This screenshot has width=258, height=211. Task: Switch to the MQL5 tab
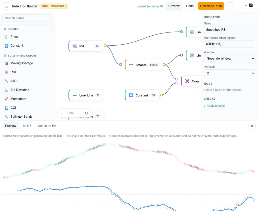tap(27, 126)
